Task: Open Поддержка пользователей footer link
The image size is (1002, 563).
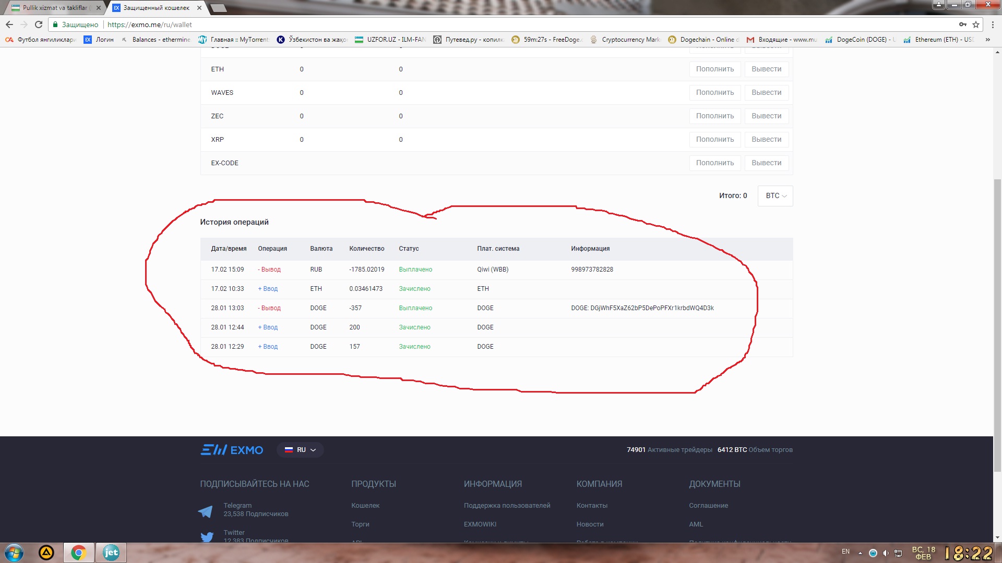Action: [507, 506]
